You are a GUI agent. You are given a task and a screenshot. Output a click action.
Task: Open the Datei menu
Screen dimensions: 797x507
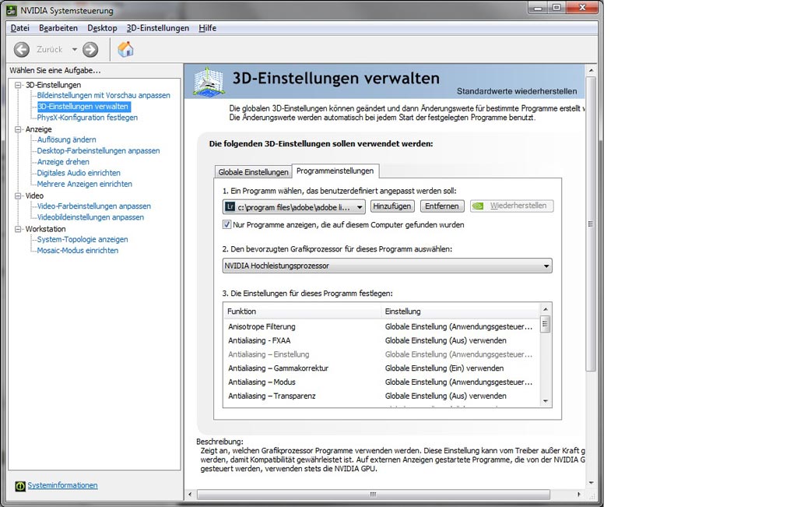click(x=19, y=28)
